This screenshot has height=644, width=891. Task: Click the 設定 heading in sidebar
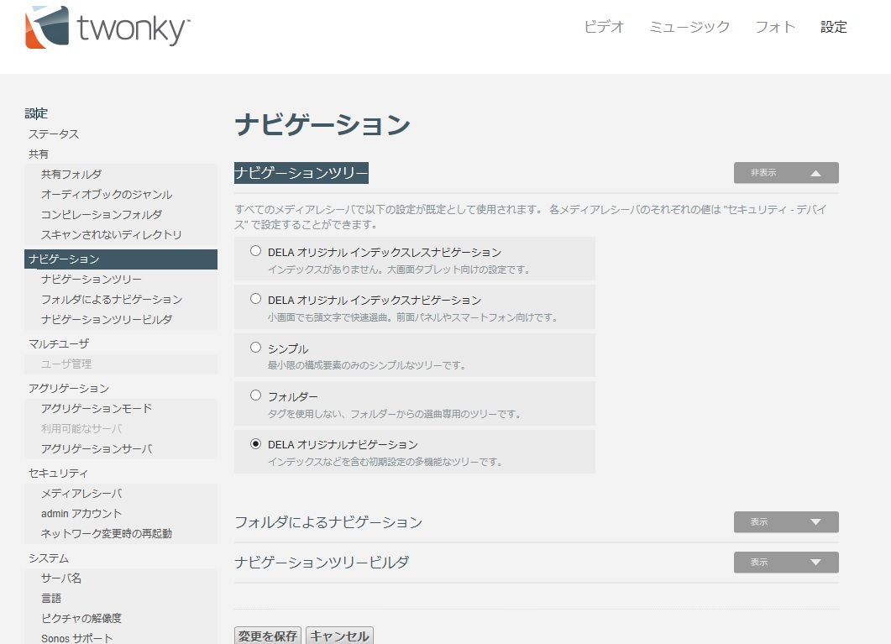click(36, 113)
